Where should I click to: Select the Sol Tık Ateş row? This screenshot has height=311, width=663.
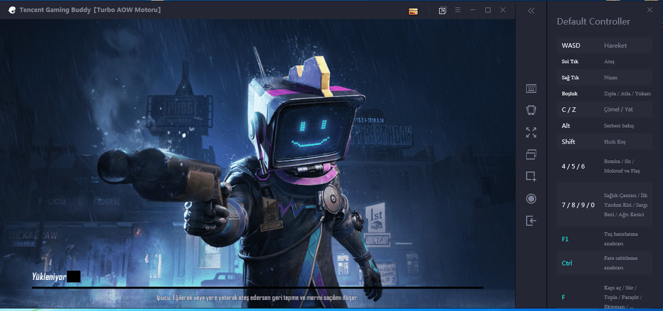coord(604,61)
